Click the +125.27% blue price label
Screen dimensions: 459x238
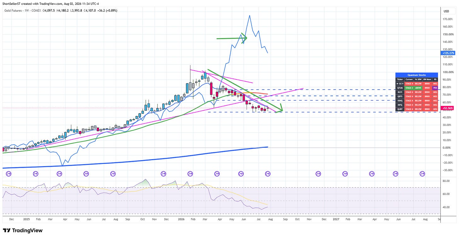pos(448,53)
